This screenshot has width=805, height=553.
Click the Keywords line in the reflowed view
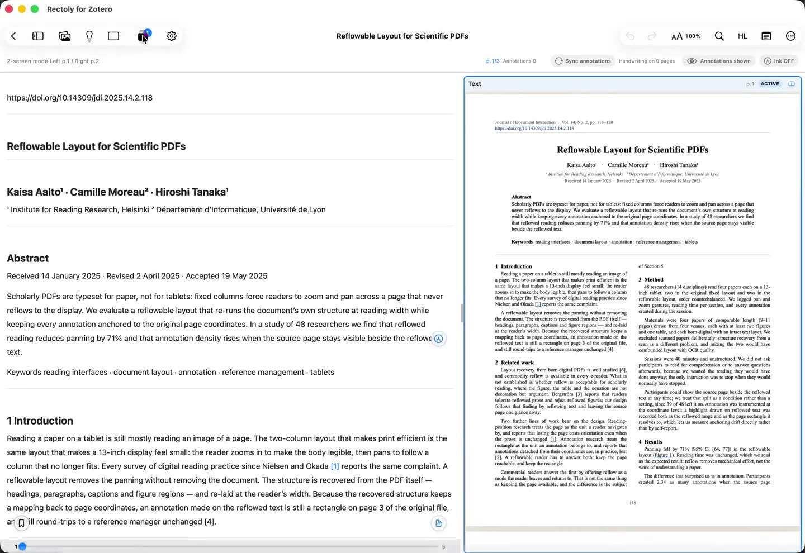click(x=171, y=372)
